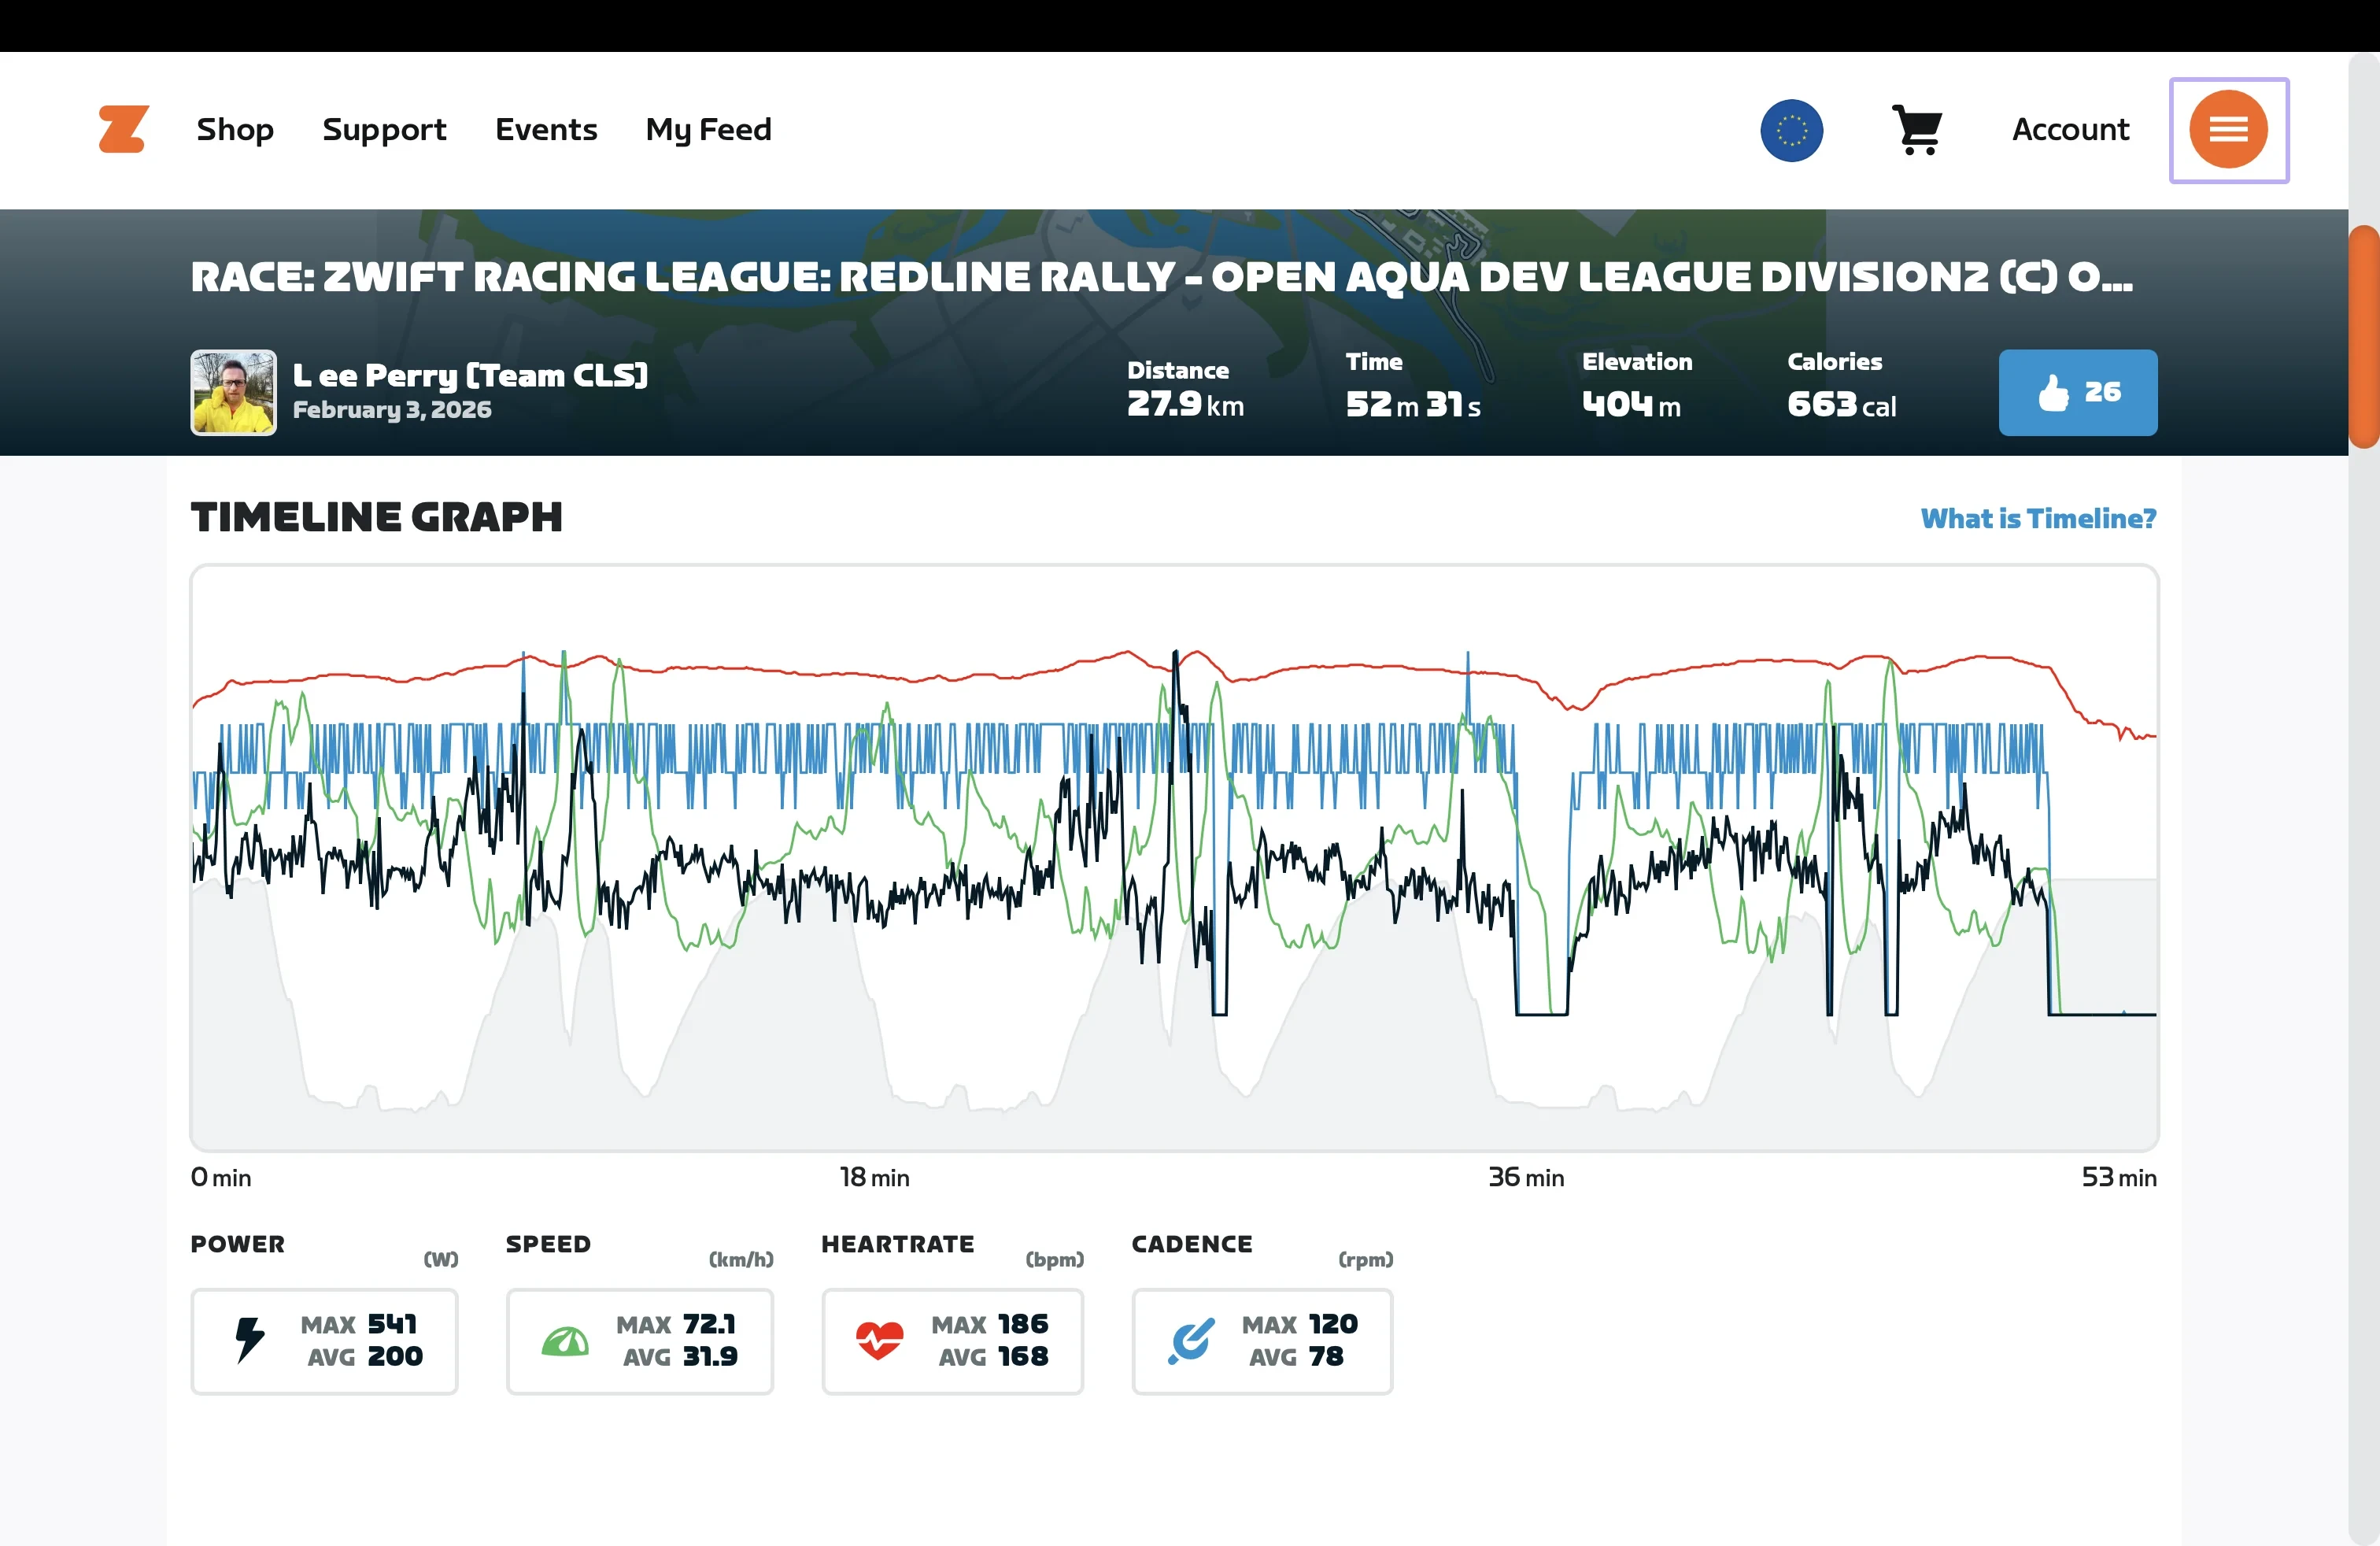2380x1546 pixels.
Task: Click the '18 min' axis label
Action: point(874,1177)
